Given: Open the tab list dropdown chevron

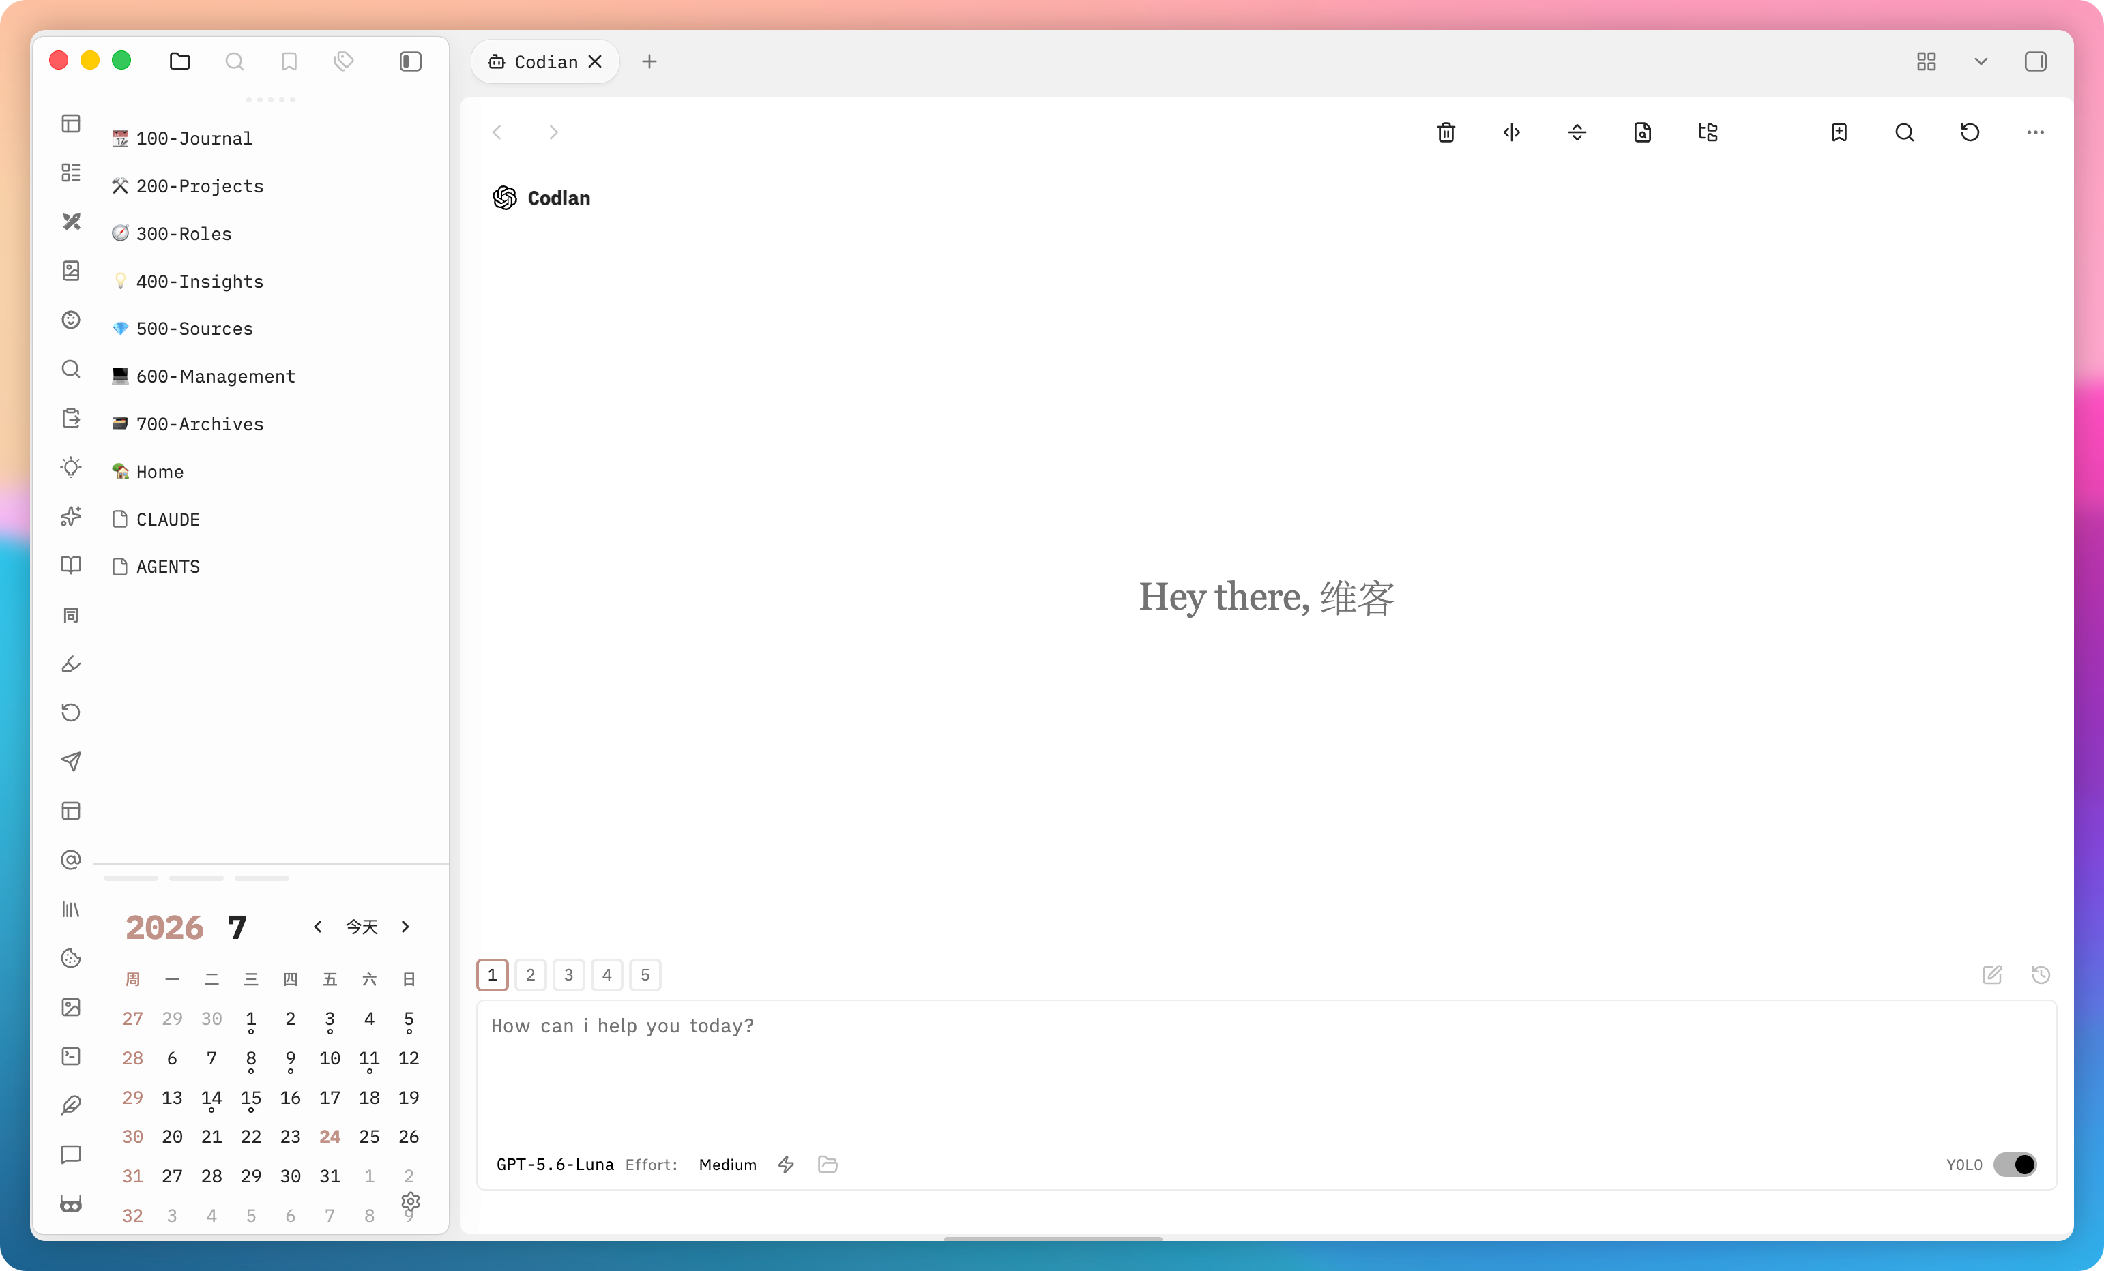Looking at the screenshot, I should 1981,61.
